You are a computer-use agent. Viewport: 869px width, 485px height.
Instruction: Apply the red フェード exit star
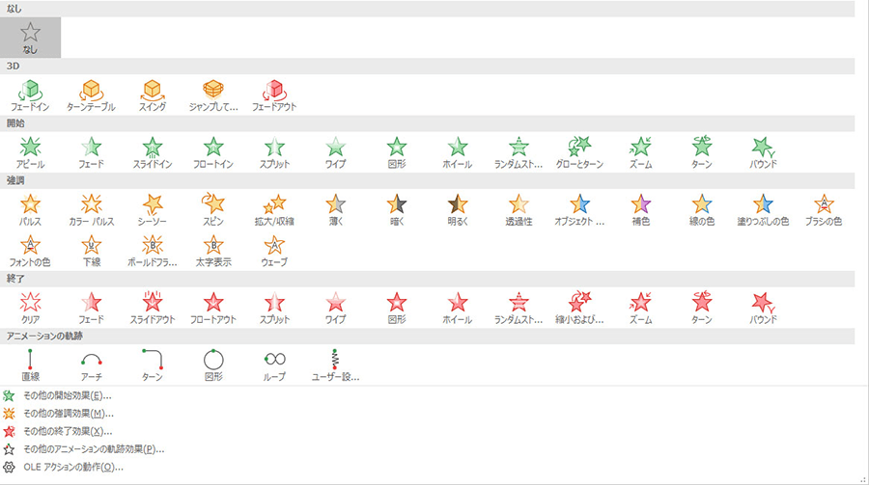point(92,308)
